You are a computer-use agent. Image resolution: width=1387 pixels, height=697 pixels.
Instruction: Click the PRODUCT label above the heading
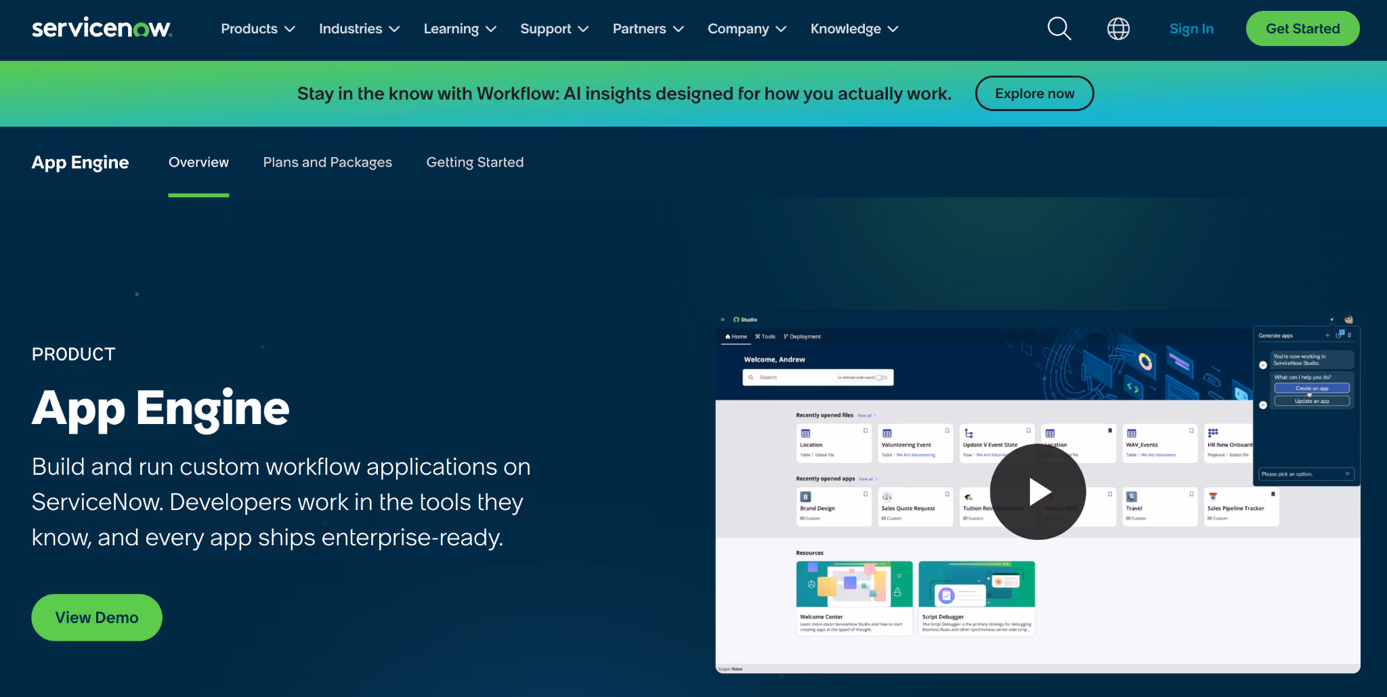74,354
